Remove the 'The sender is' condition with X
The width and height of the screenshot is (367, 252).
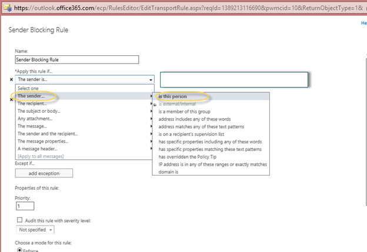click(x=11, y=79)
